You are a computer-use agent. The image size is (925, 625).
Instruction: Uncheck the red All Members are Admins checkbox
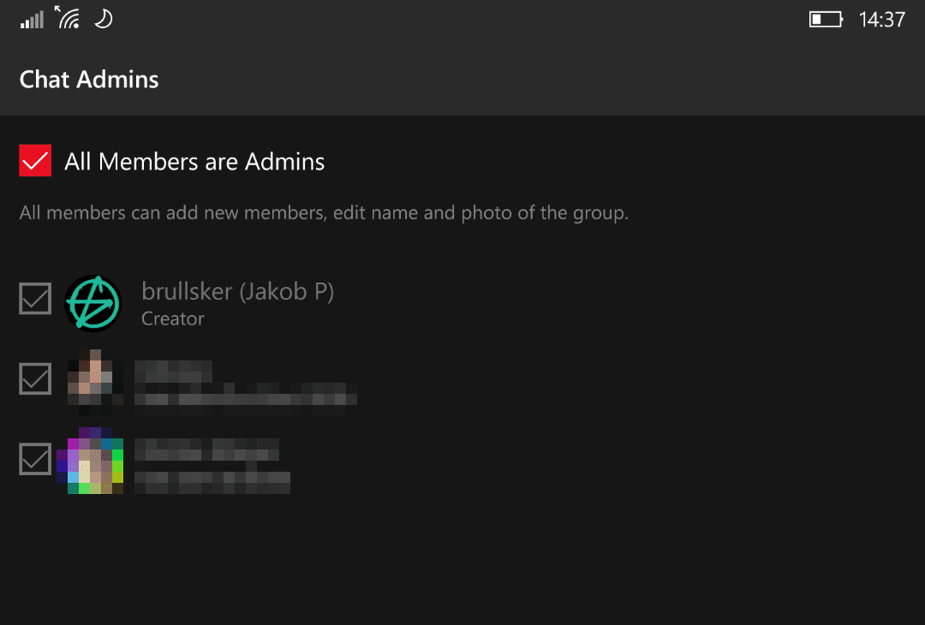point(35,160)
